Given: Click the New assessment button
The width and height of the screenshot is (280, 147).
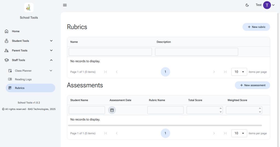Looking at the screenshot, I should [252, 85].
